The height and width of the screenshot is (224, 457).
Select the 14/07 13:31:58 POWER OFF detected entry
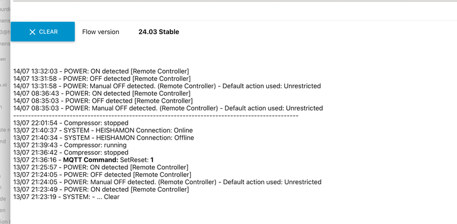pos(102,79)
